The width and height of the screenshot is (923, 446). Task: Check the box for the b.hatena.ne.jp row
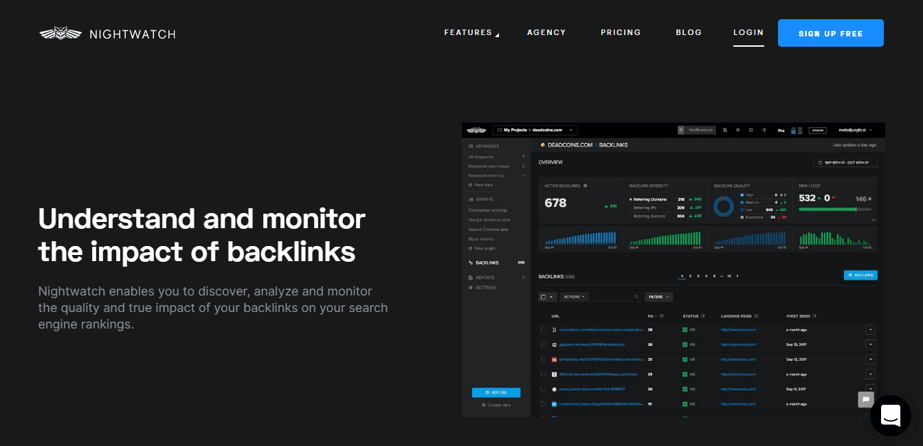(544, 404)
